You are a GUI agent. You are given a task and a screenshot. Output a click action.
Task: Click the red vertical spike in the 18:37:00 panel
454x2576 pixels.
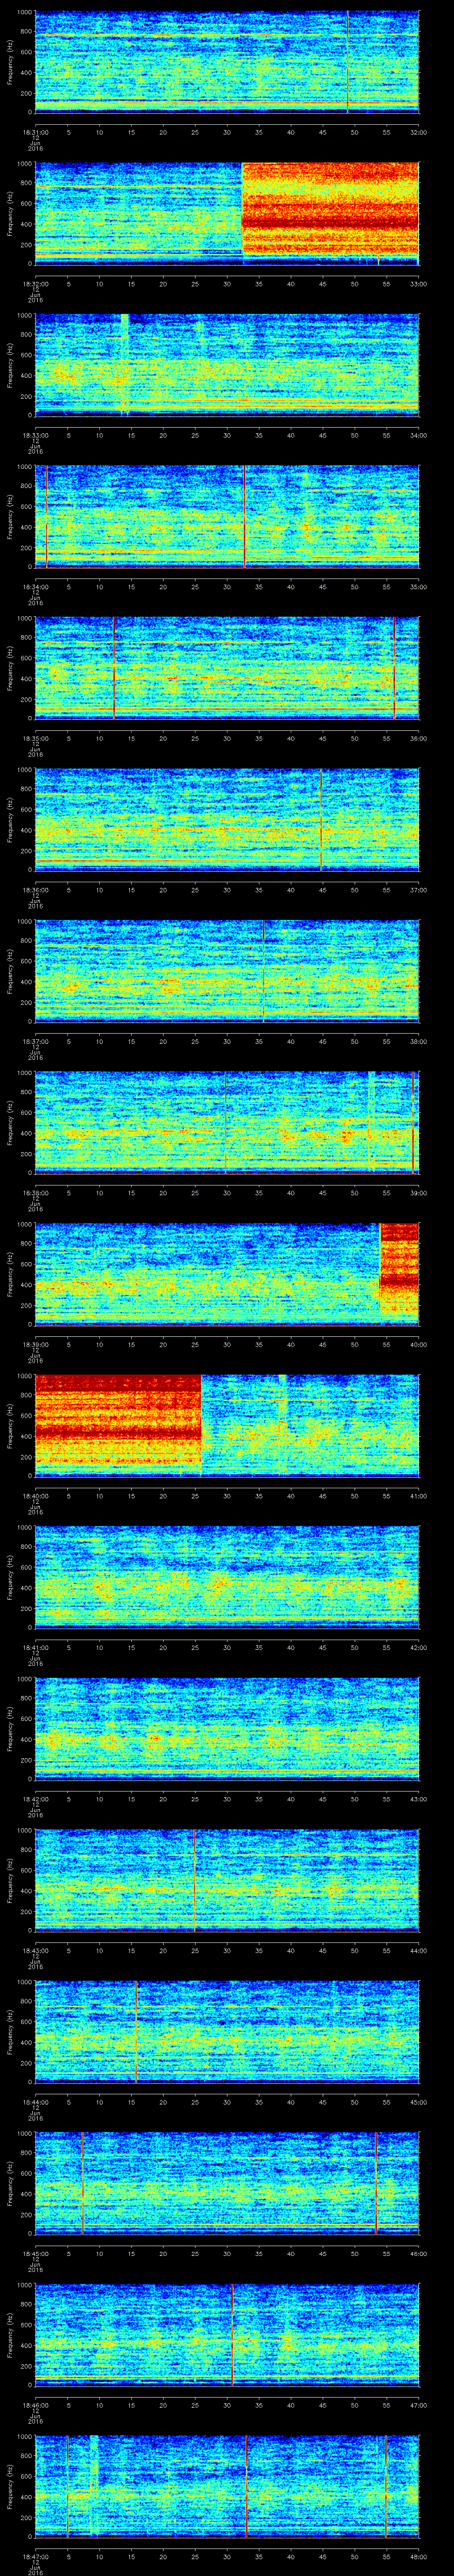point(263,970)
